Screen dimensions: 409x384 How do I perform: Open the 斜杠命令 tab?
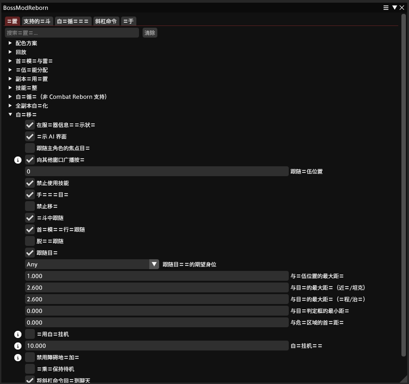click(106, 21)
